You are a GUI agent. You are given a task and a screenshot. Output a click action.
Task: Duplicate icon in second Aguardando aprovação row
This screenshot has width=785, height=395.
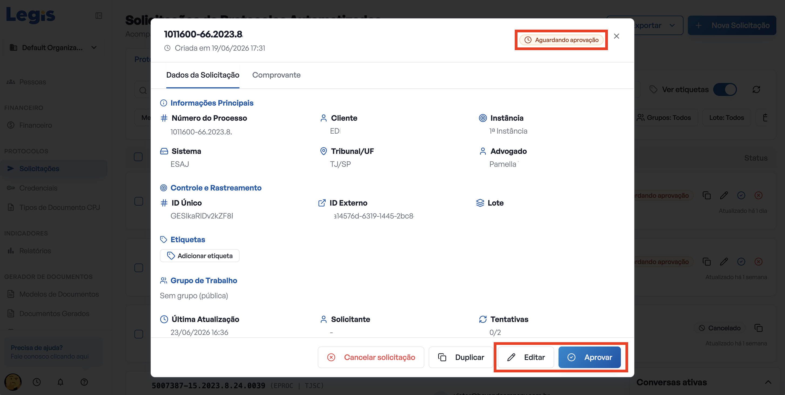pos(706,262)
